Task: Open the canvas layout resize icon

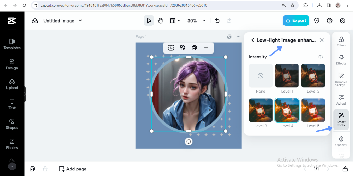Action: 173,21
